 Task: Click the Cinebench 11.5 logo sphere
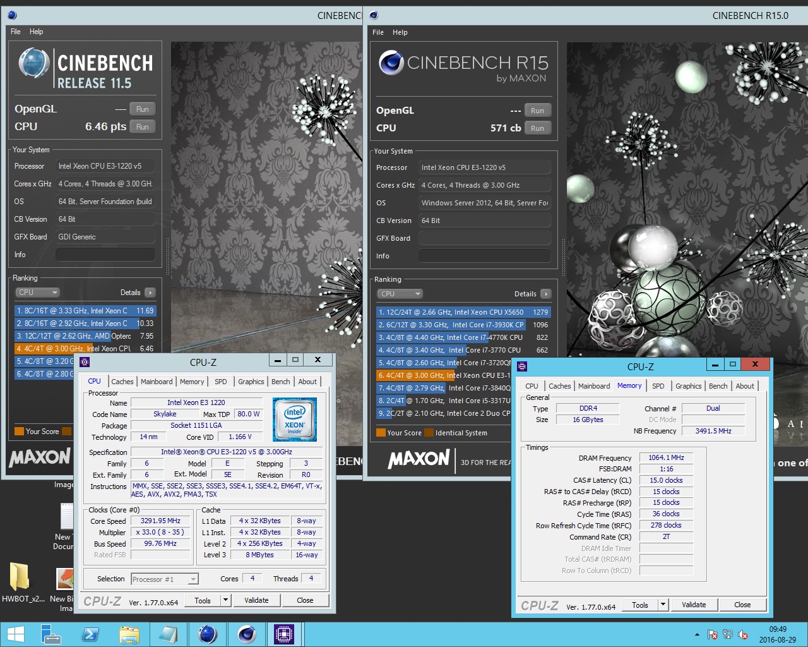[x=34, y=64]
